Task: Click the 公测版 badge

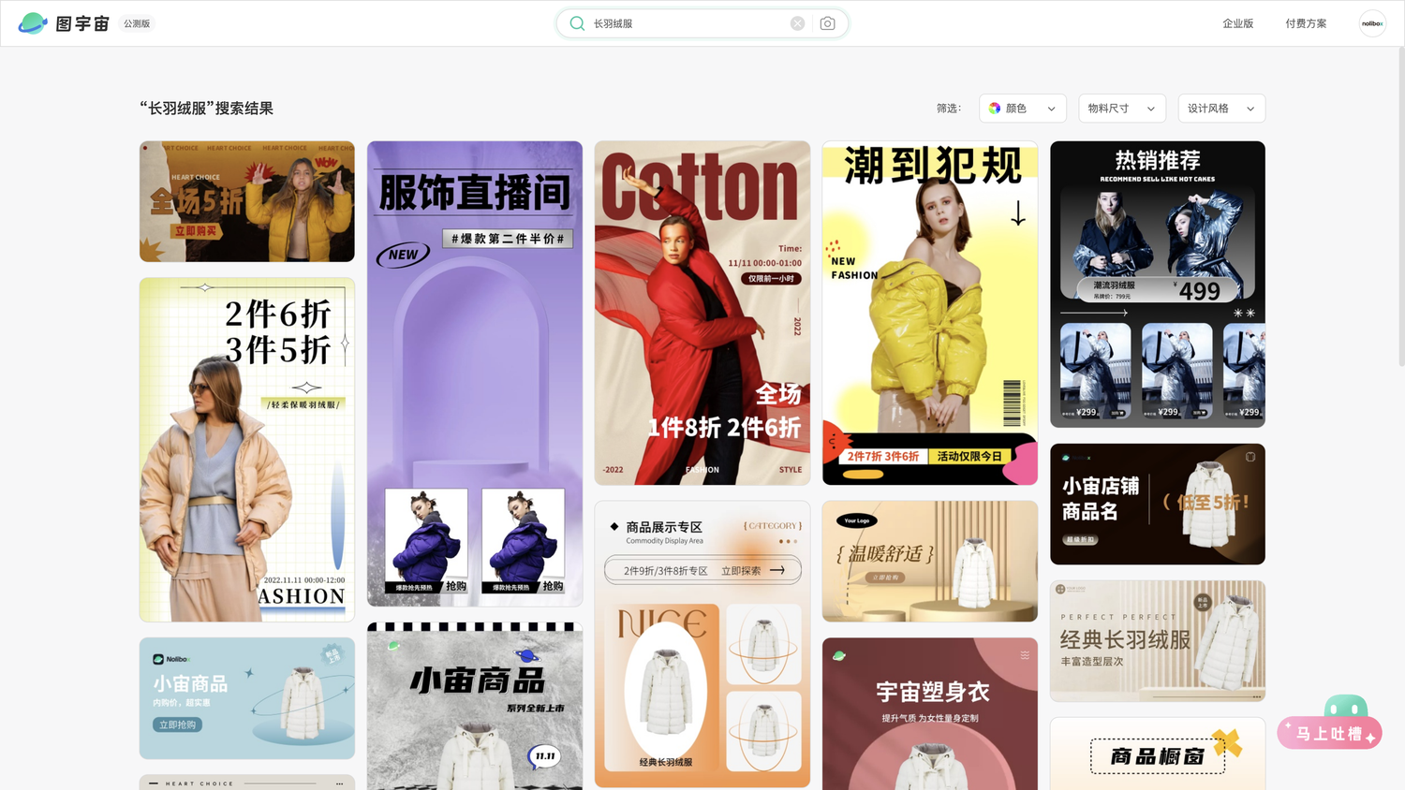Action: (137, 23)
